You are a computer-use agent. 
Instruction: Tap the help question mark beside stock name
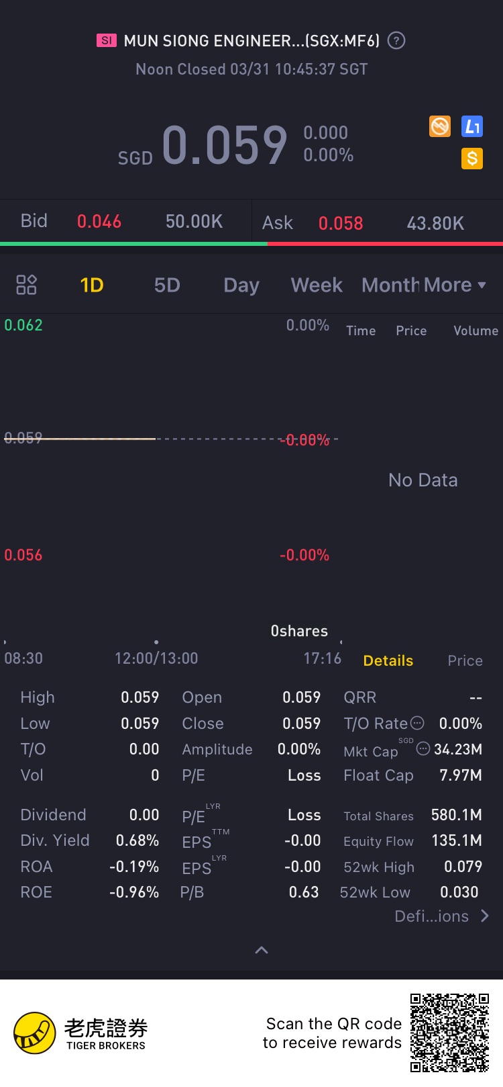coord(396,41)
